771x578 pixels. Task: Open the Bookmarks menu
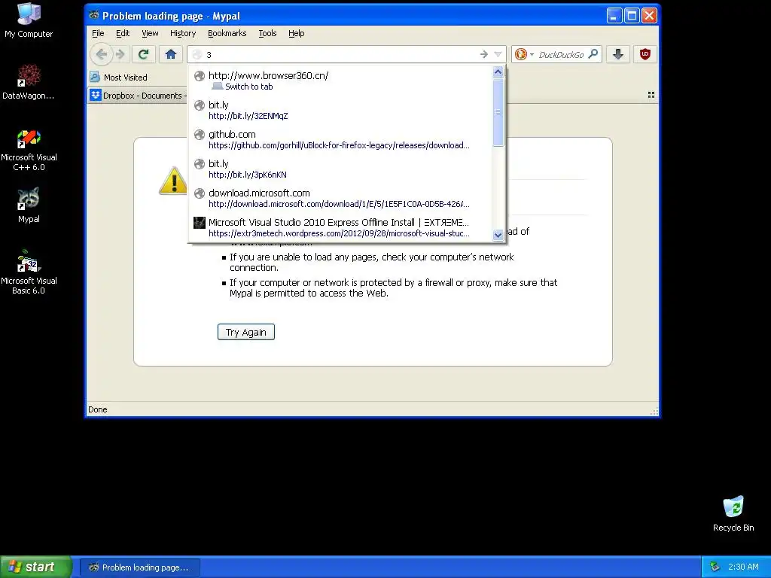(227, 33)
